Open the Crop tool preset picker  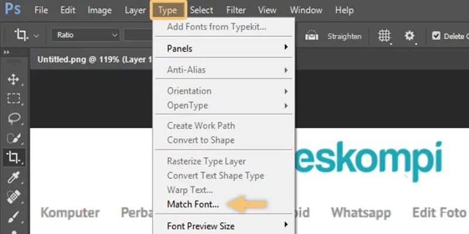pos(26,35)
